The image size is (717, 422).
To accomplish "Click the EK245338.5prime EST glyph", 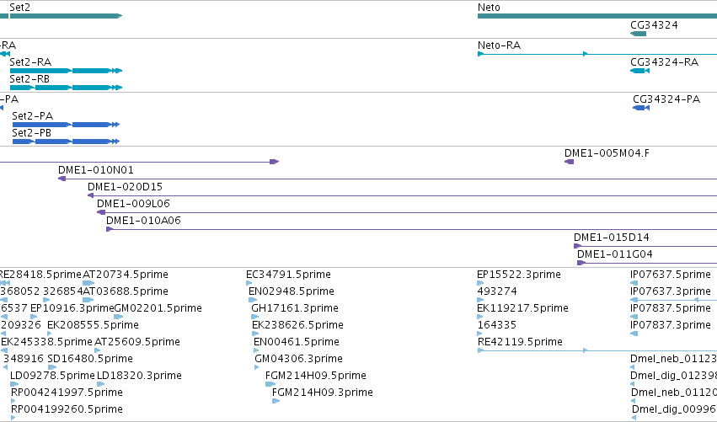I will pos(4,350).
